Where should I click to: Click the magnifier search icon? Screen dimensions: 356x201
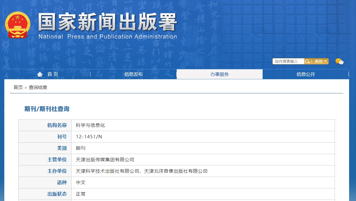(307, 61)
